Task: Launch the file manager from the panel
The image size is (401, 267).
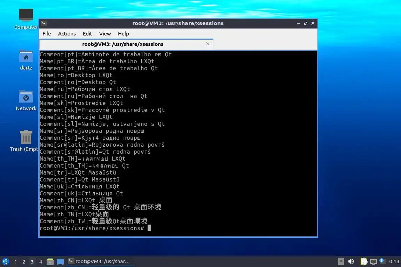Action: 50,261
